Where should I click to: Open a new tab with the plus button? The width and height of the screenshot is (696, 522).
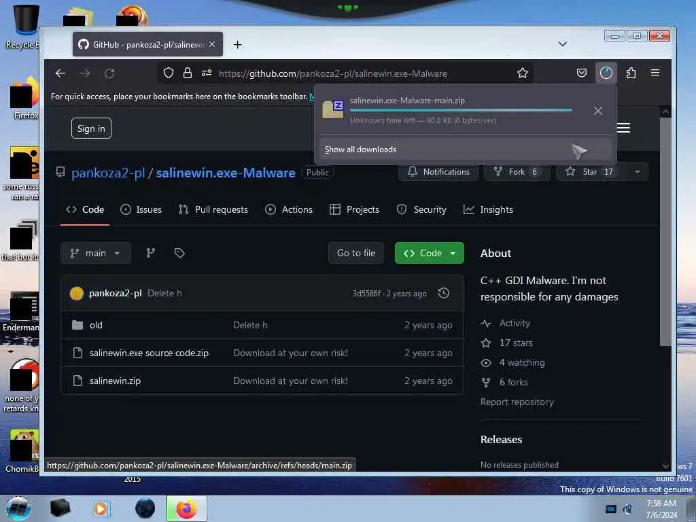pos(237,44)
